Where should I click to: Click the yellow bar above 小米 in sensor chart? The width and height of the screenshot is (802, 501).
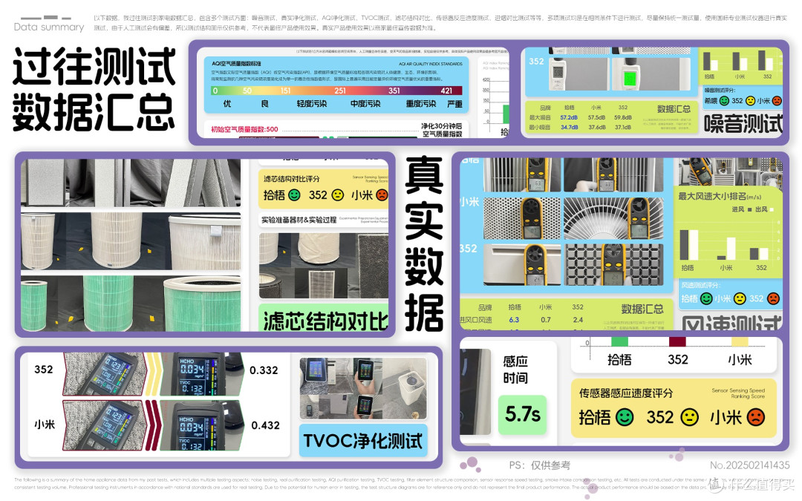tap(740, 341)
